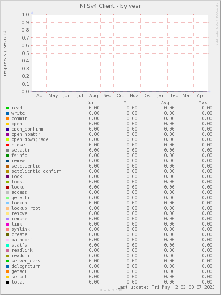Click the blue write legend swatch
Viewport: 221px width, 295px height.
[7, 113]
